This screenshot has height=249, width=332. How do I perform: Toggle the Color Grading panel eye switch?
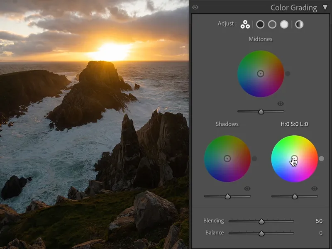click(x=195, y=7)
